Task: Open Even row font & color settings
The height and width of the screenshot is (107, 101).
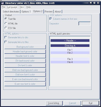Action: (25, 84)
